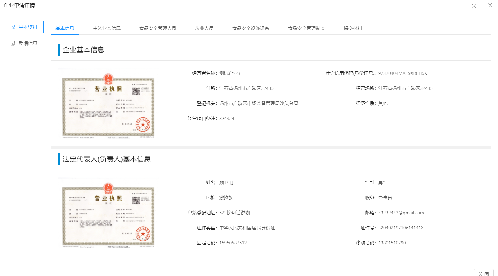This screenshot has height=276, width=498.
Task: Open 反馈信息 in the left sidebar
Action: pyautogui.click(x=28, y=43)
